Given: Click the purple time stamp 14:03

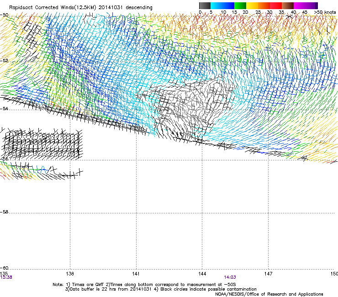Looking at the screenshot, I should click(230, 277).
